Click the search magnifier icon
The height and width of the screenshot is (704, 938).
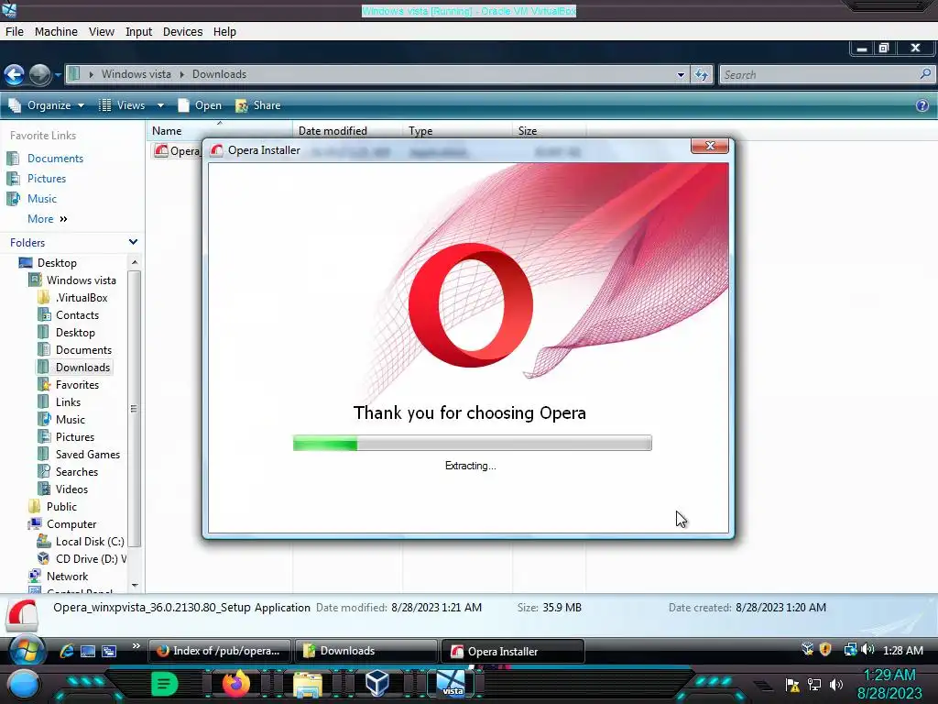(x=925, y=74)
